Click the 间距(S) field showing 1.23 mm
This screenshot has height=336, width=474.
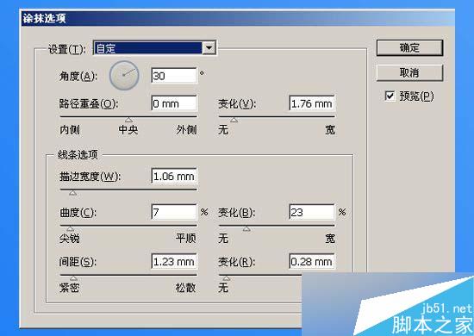point(174,261)
